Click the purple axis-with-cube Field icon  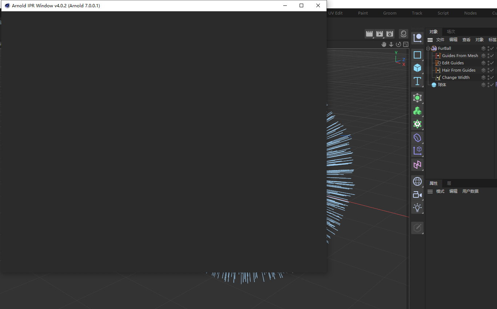417,151
